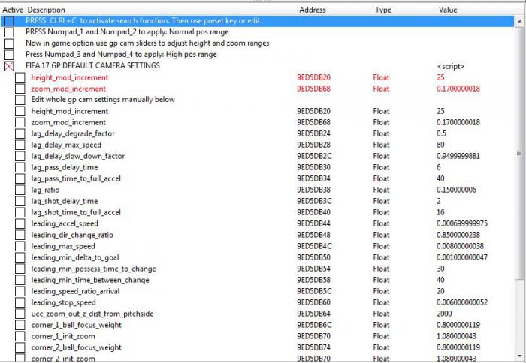This screenshot has width=526, height=363.
Task: Enable the lag_ratio entry checkbox
Action: pyautogui.click(x=20, y=190)
